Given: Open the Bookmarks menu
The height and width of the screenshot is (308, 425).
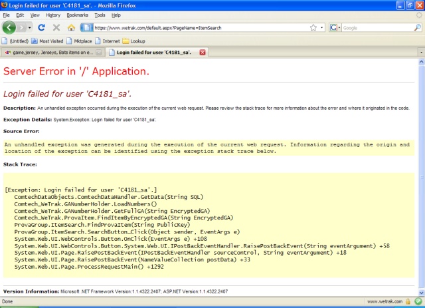Looking at the screenshot, I should [x=78, y=15].
